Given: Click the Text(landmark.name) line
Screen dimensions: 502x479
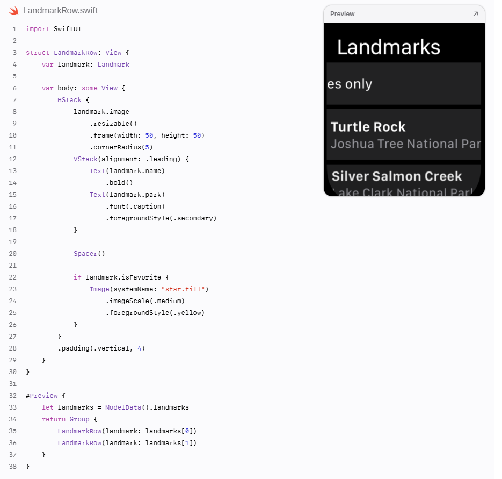Looking at the screenshot, I should pyautogui.click(x=127, y=171).
